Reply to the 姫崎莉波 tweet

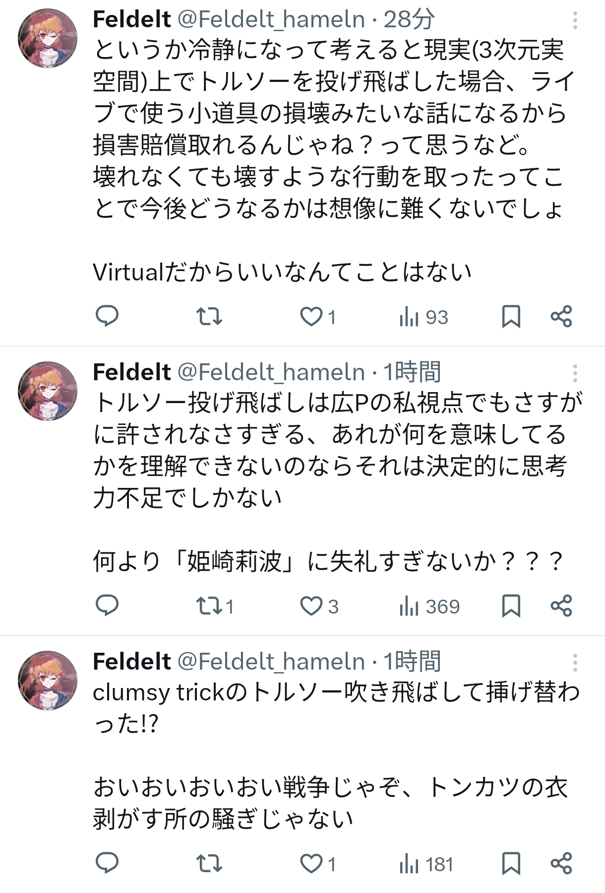tap(107, 606)
